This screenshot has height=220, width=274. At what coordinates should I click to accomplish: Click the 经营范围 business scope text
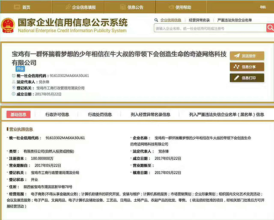pos(136,200)
